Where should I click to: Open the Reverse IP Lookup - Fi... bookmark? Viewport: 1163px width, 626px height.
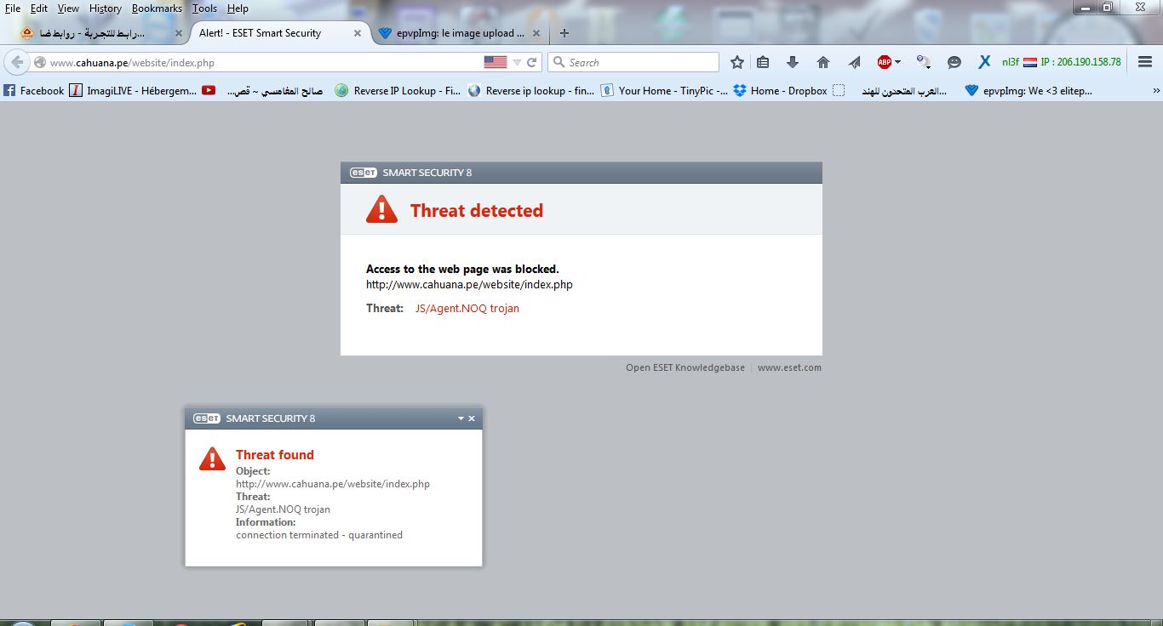398,90
